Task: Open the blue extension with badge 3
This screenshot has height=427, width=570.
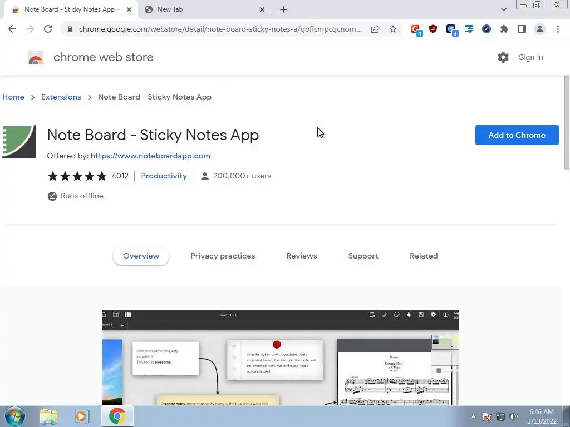Action: (x=451, y=30)
